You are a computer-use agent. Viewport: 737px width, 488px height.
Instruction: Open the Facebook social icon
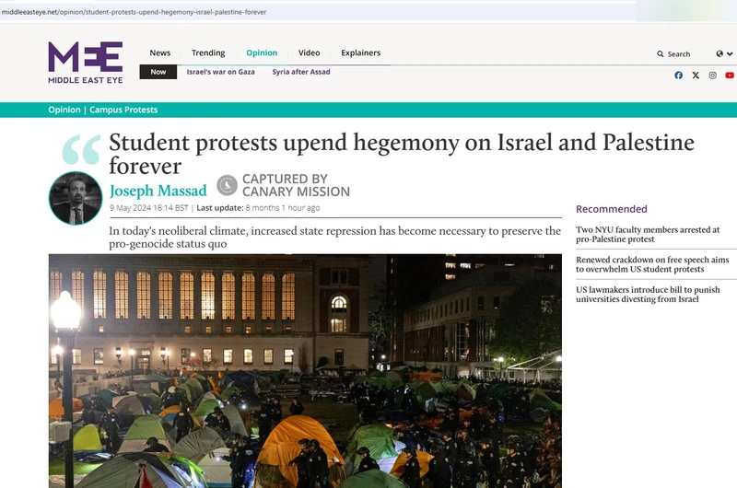pos(678,76)
